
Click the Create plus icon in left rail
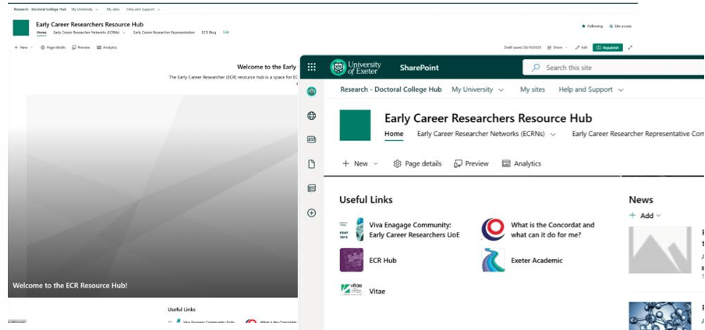coord(311,212)
